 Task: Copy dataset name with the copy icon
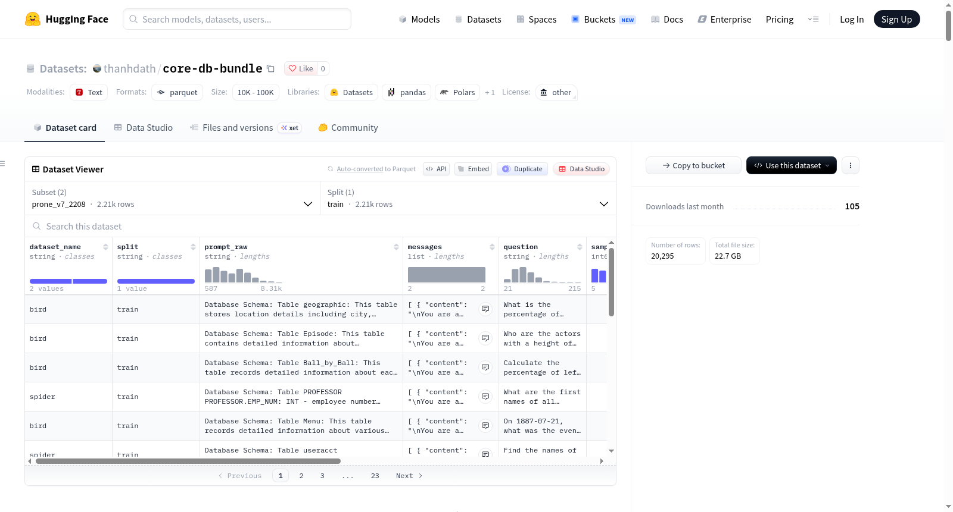[270, 68]
